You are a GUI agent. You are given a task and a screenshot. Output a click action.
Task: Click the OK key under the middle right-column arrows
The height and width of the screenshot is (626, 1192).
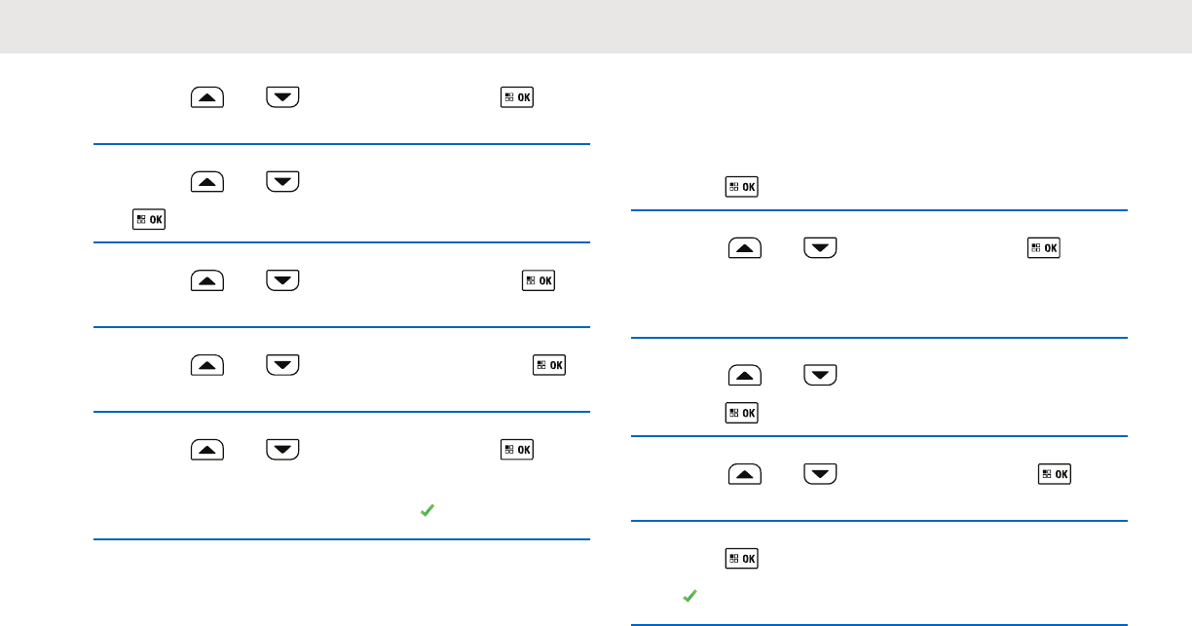742,414
